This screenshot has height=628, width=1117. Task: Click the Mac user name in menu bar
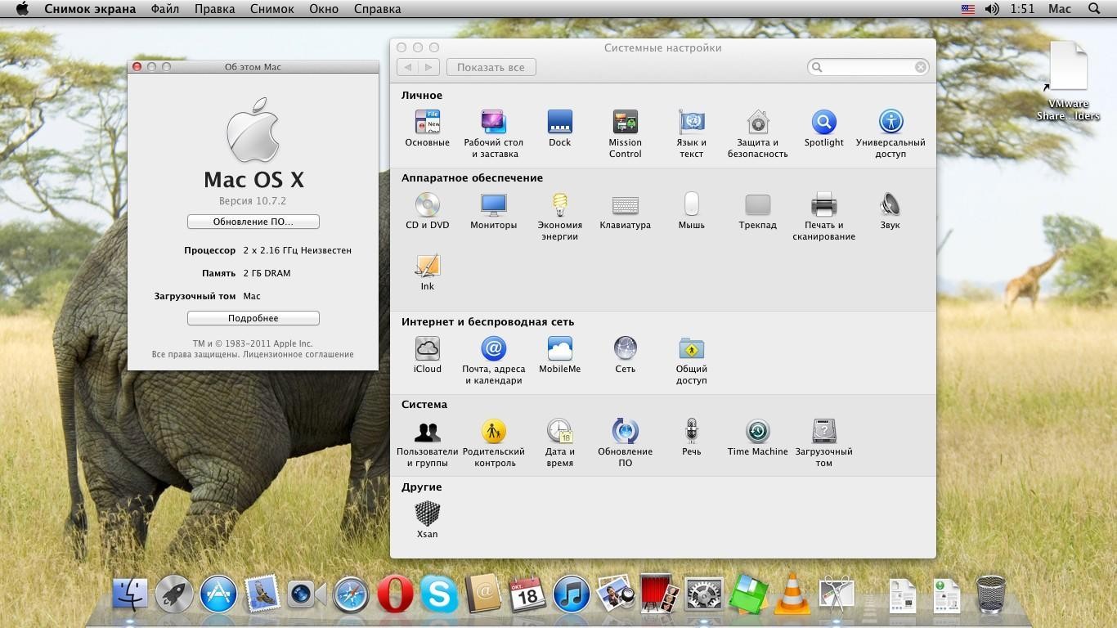[1060, 9]
